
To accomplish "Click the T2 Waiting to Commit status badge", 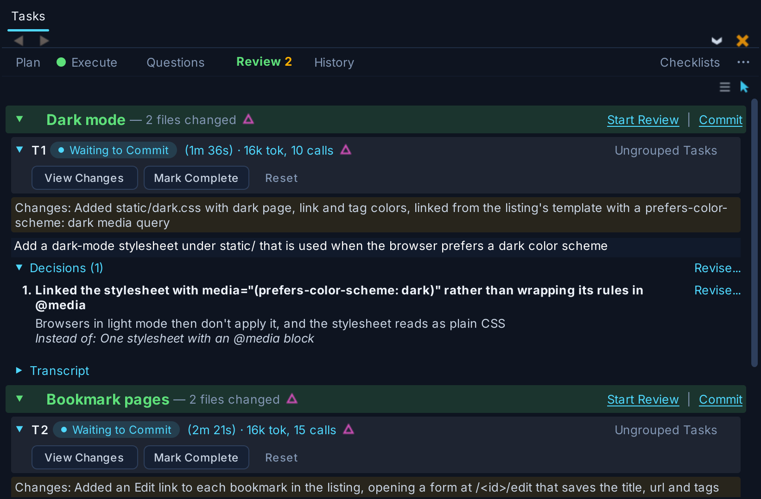I will coord(116,430).
